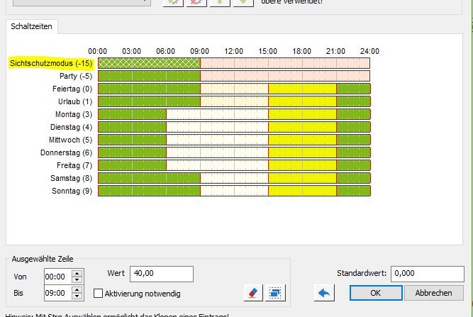Open the Schaltzeiten tab
473x317 pixels.
click(x=31, y=26)
